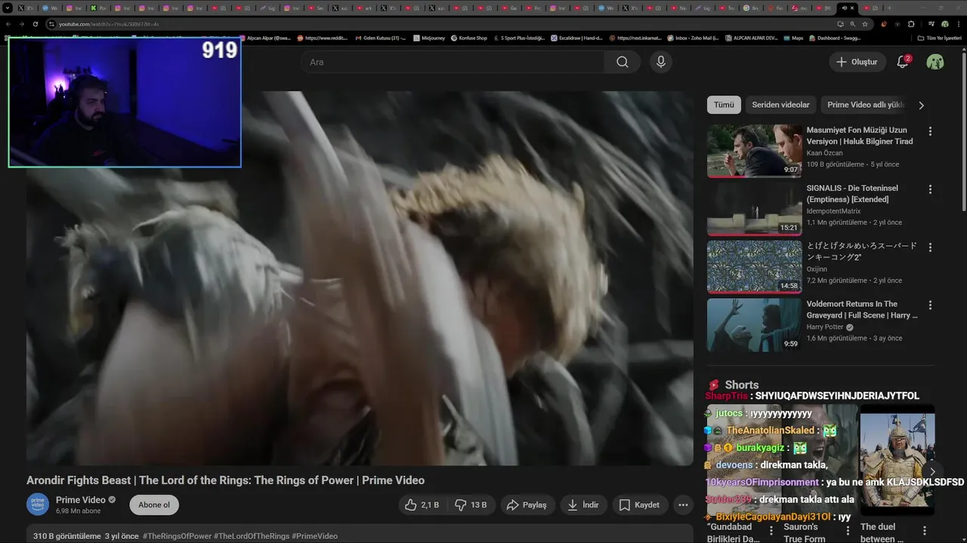Save the video using Kaydet
Viewport: 967px width, 543px height.
click(640, 505)
